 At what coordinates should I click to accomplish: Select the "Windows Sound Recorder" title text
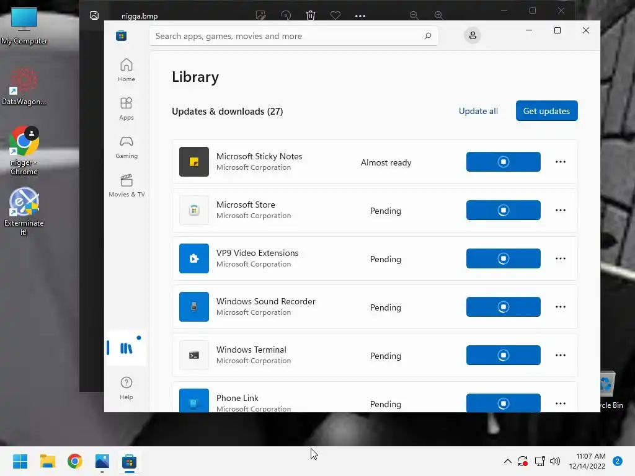click(265, 301)
